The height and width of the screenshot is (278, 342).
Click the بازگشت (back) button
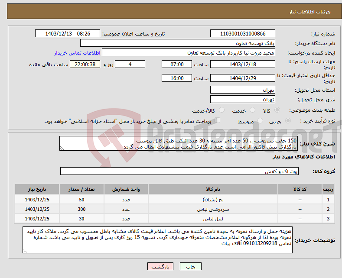pyautogui.click(x=160, y=266)
